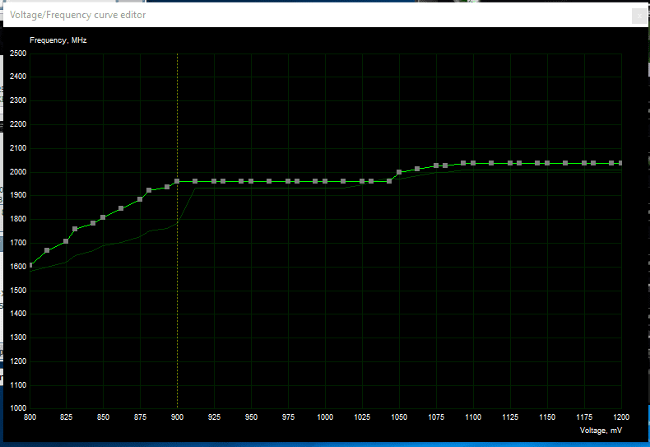Viewport: 650px width, 447px height.
Task: Select the curve point at 850 mV
Action: click(x=103, y=217)
